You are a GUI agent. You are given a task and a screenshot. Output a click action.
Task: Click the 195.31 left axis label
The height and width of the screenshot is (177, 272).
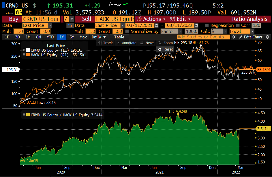point(11,70)
